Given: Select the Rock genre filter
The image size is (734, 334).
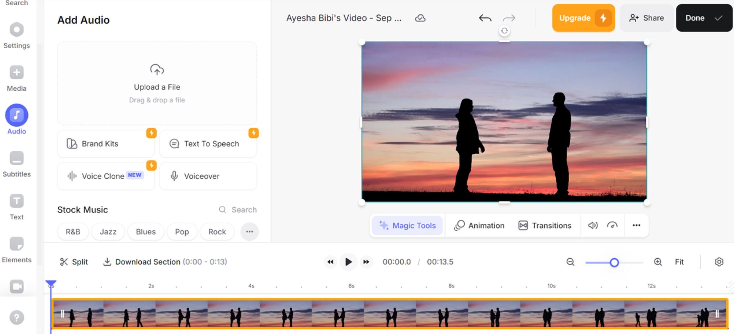Looking at the screenshot, I should [x=217, y=231].
